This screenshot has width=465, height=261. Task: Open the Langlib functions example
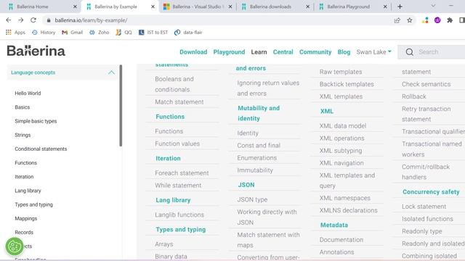[179, 215]
